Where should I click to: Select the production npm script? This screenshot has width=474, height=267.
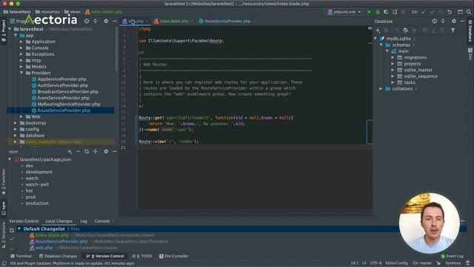click(x=37, y=203)
